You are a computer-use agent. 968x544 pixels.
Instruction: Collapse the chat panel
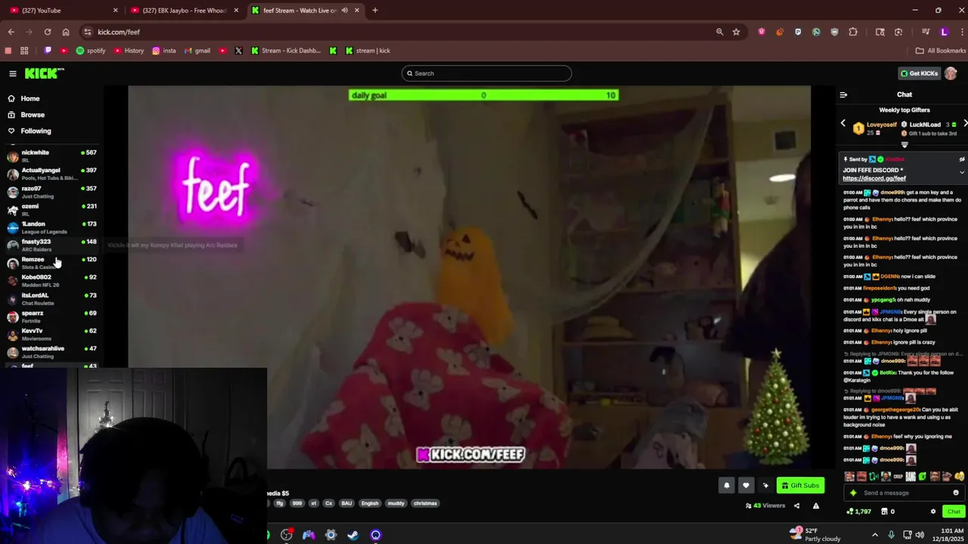(843, 94)
